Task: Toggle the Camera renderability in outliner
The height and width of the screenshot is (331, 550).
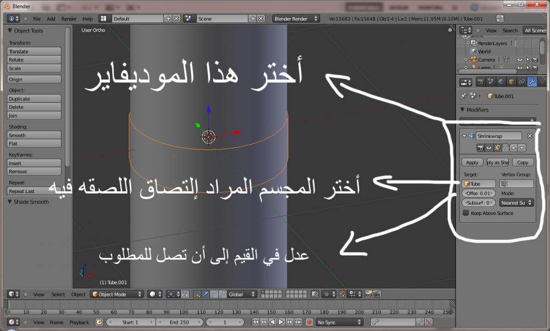Action: tap(535, 59)
